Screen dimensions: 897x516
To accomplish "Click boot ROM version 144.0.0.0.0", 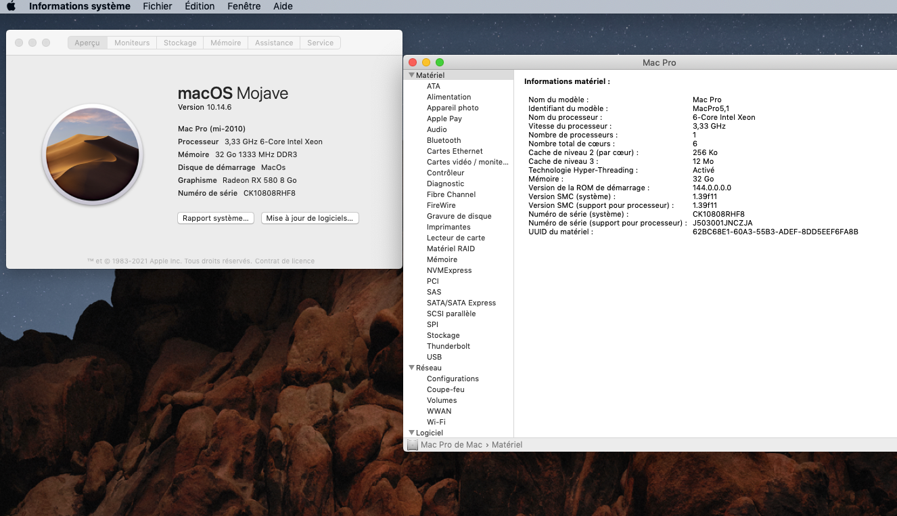I will click(x=712, y=188).
